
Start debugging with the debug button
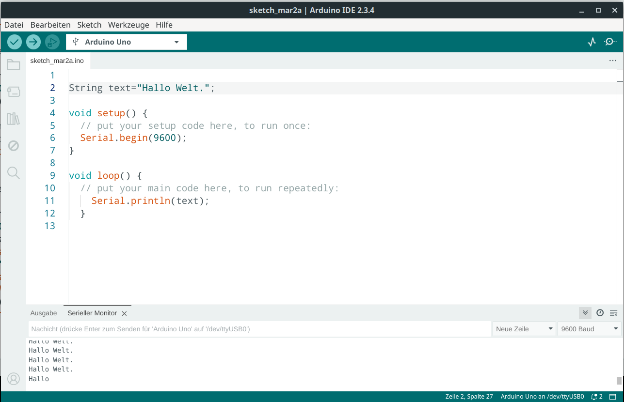pyautogui.click(x=52, y=42)
